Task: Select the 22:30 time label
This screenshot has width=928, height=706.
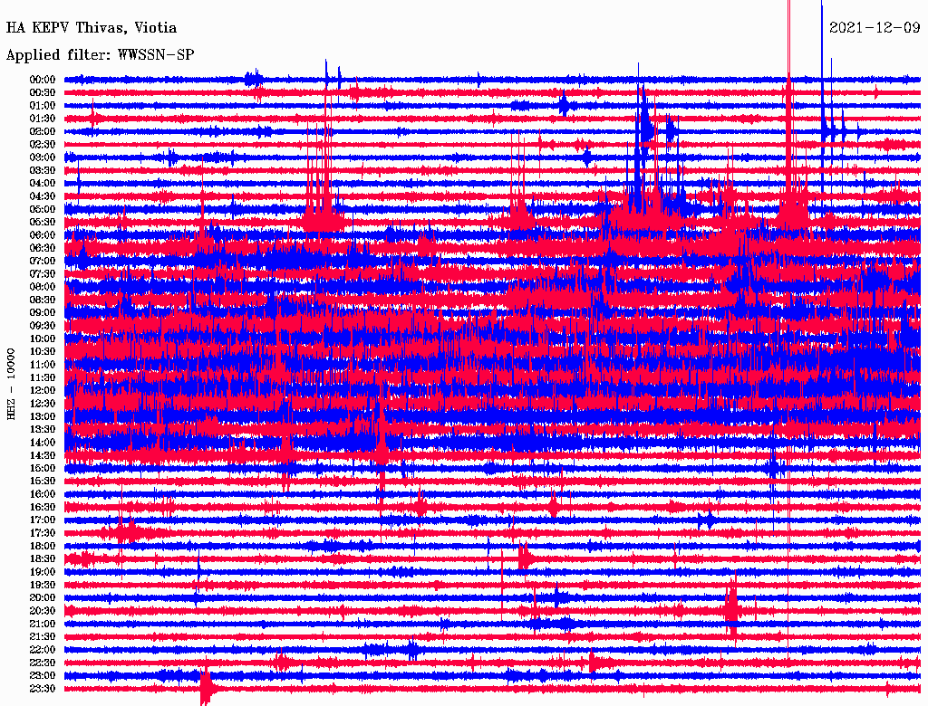Action: (43, 663)
